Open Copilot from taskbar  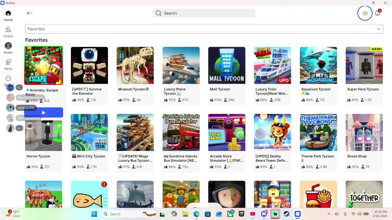tap(174, 214)
